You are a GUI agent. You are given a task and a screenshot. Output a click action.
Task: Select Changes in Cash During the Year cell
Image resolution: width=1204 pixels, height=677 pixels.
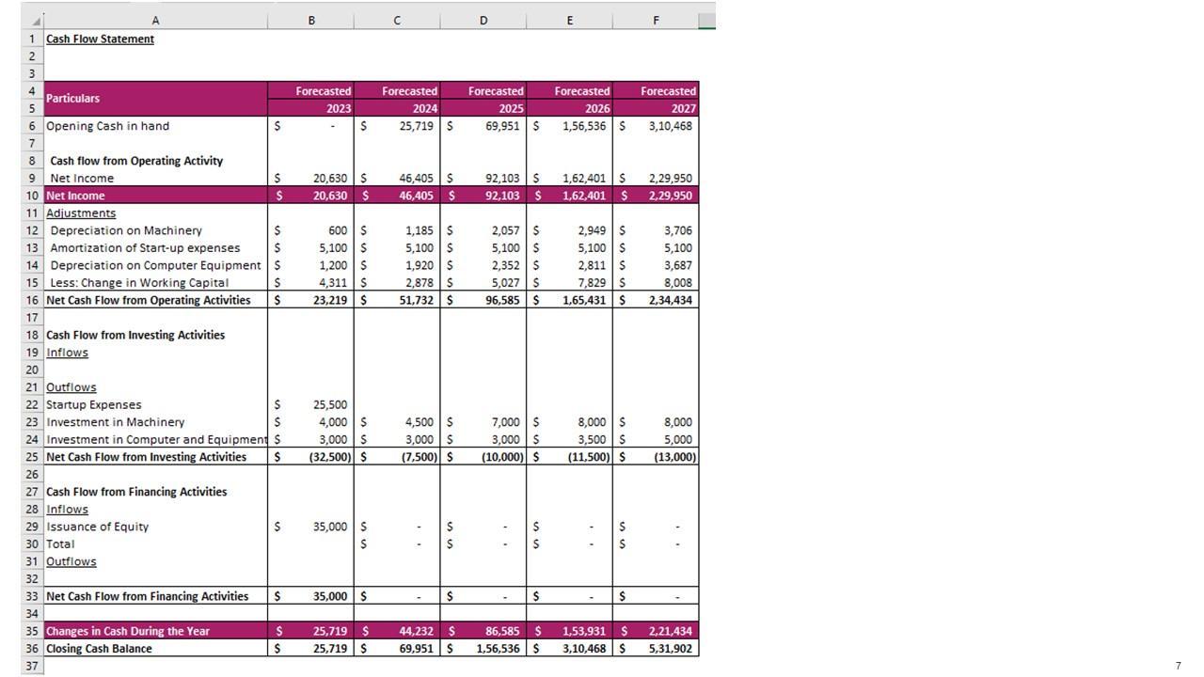click(x=128, y=631)
